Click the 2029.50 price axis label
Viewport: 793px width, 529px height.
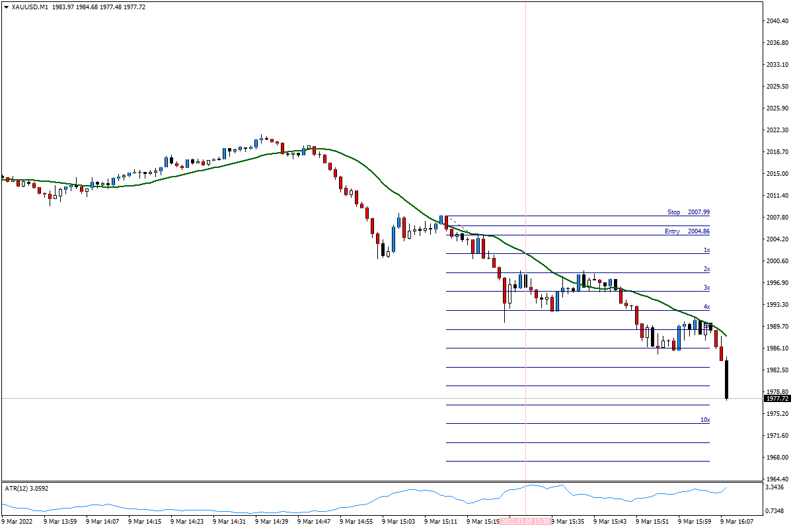click(778, 87)
